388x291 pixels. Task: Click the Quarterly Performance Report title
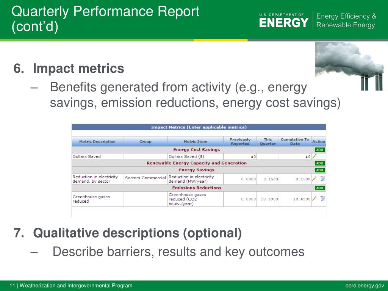[x=105, y=19]
